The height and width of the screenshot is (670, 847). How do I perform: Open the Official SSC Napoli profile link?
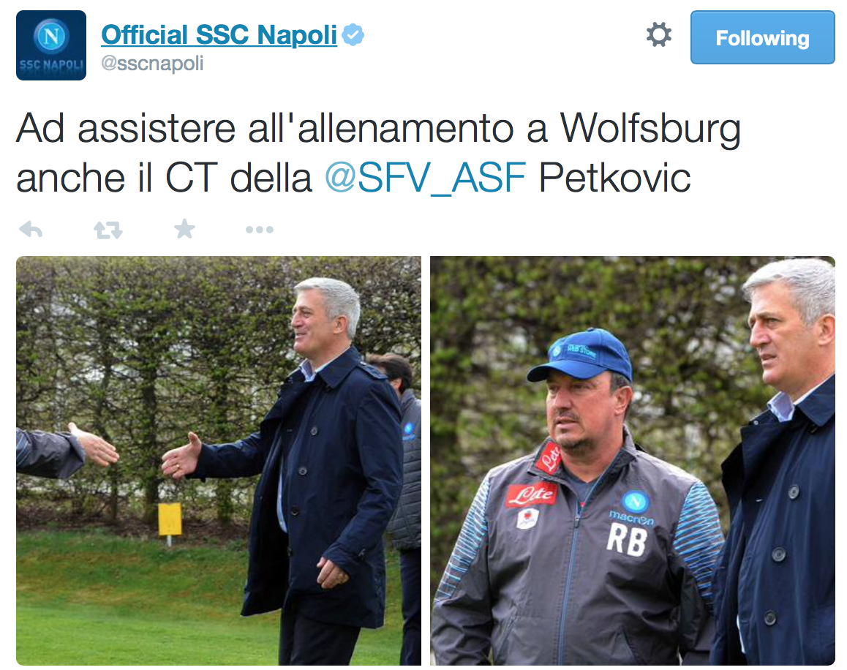(219, 34)
